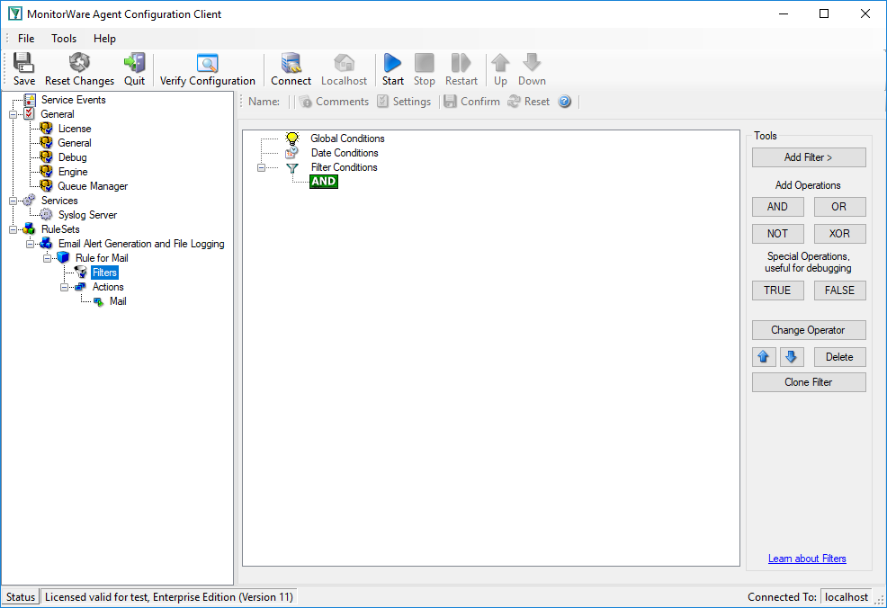887x608 pixels.
Task: Click the Rule for Mail cube icon
Action: click(63, 258)
